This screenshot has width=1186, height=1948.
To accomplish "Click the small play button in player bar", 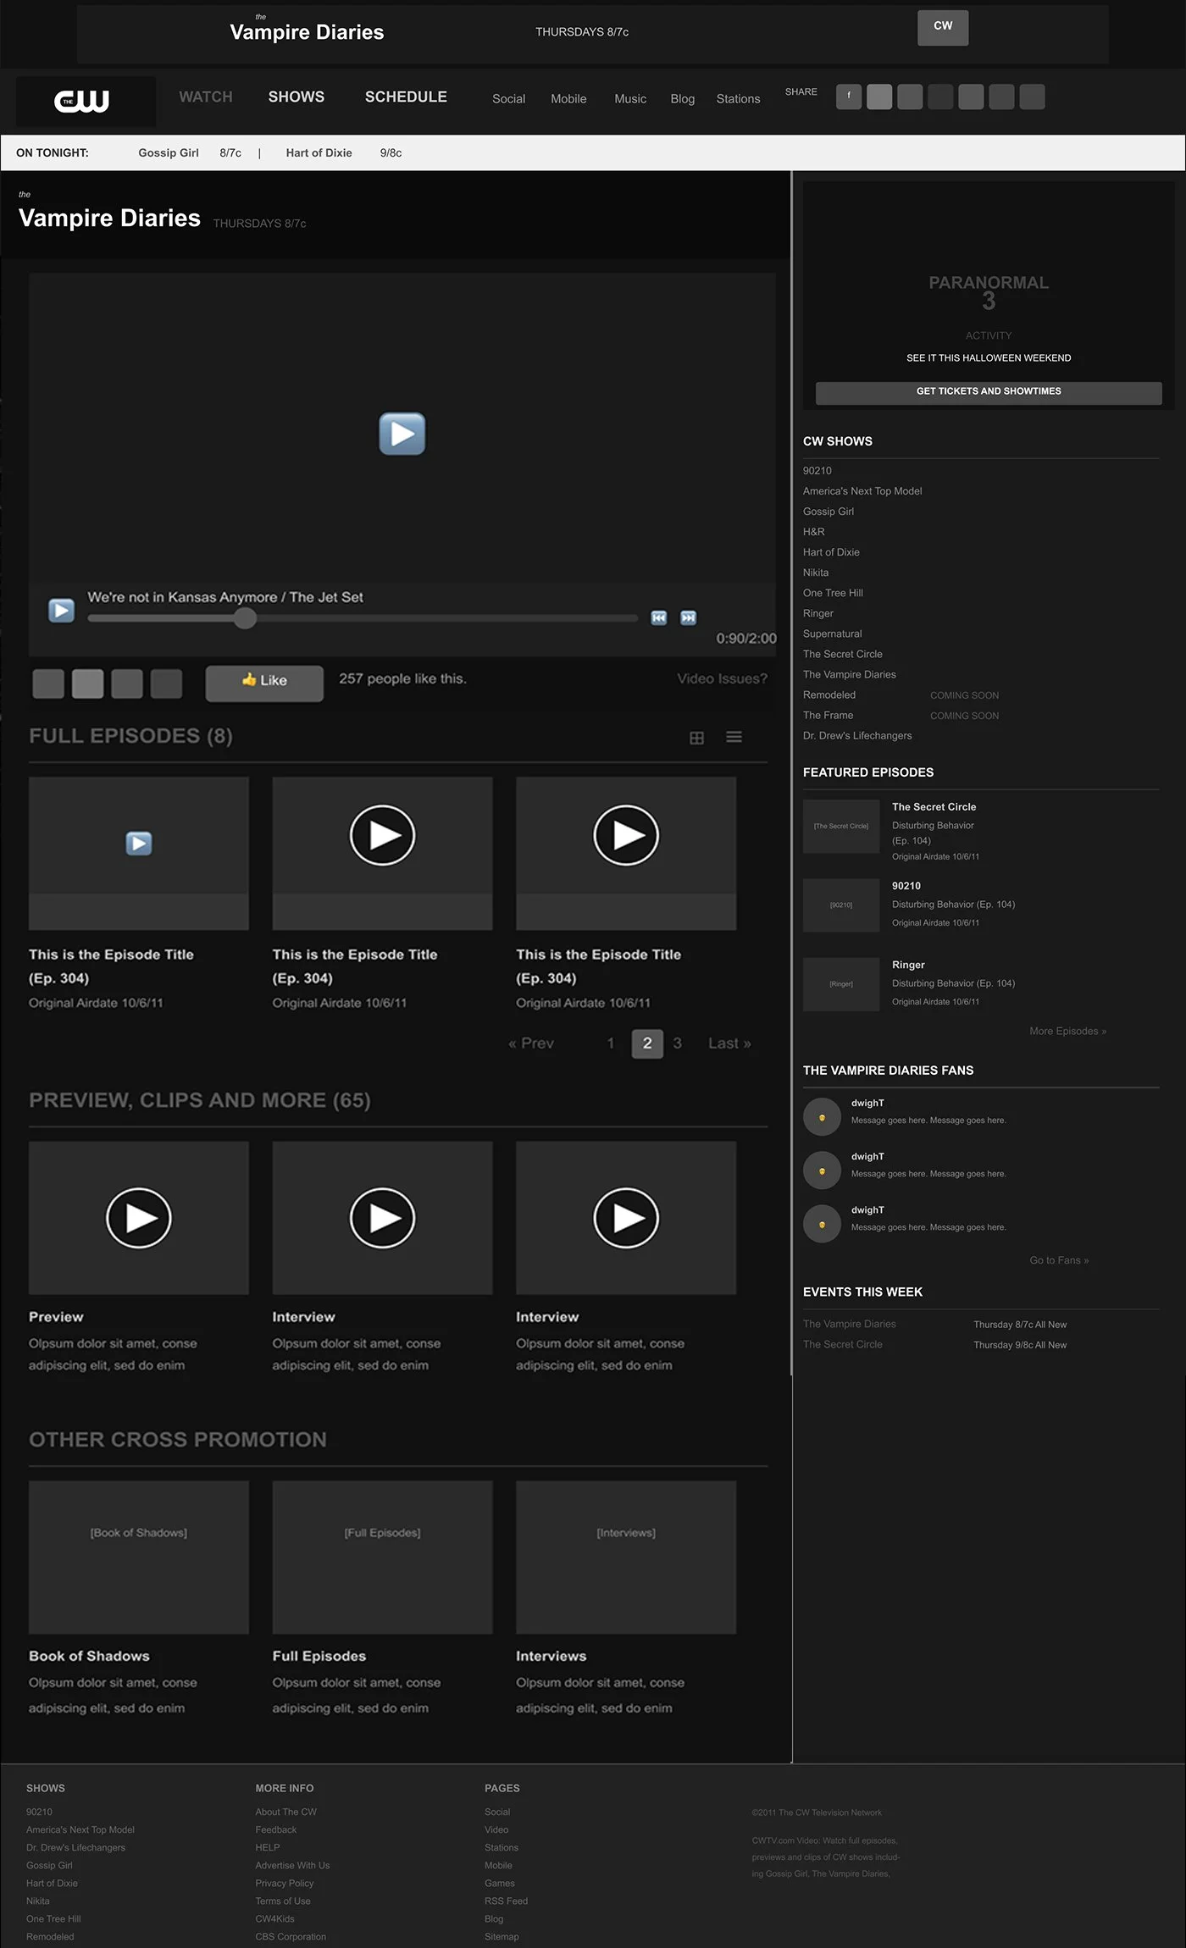I will tap(61, 610).
